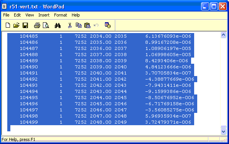Click the value 3.70705834e-007
229x144 pixels.
[168, 73]
